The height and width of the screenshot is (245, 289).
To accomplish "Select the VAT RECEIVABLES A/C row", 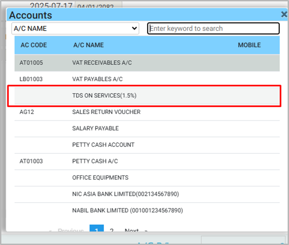I will click(102, 63).
